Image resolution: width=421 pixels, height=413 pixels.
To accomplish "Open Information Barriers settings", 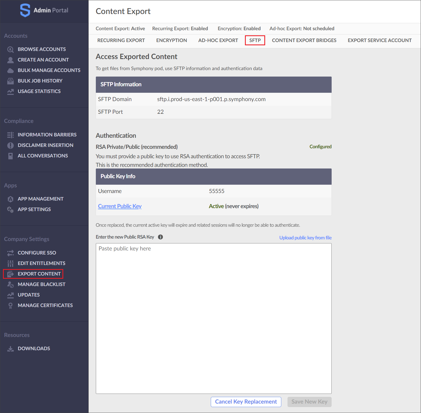I will point(47,135).
